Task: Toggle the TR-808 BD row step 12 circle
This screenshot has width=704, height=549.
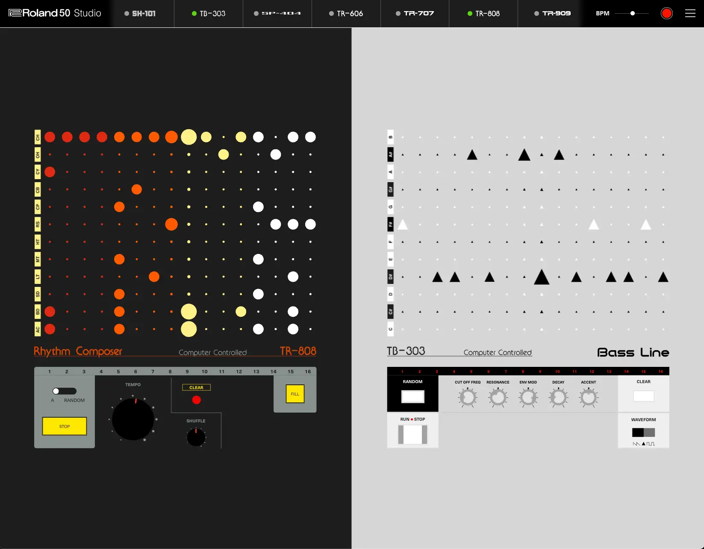Action: [x=241, y=312]
